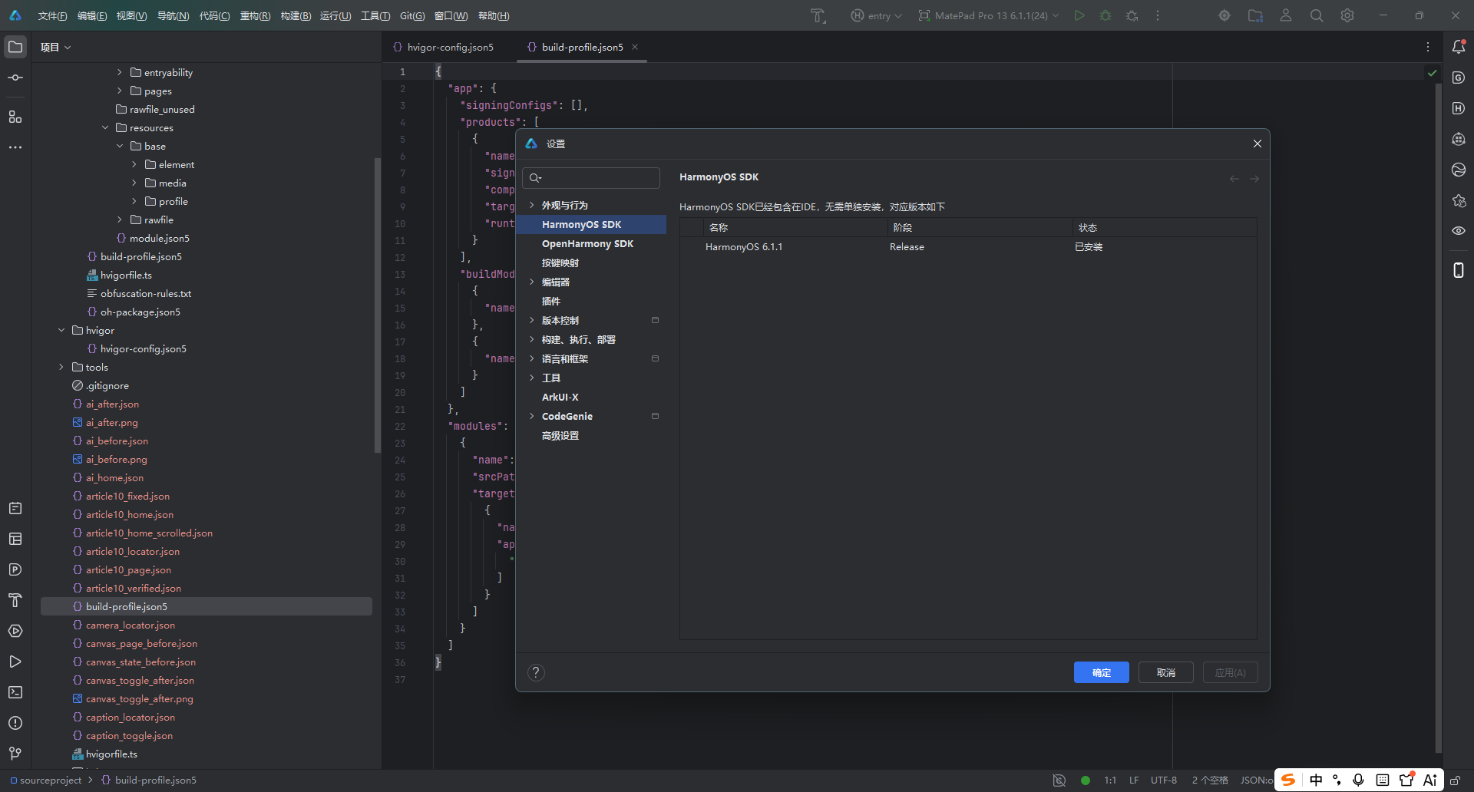Focus the settings search field
This screenshot has height=792, width=1474.
[591, 177]
